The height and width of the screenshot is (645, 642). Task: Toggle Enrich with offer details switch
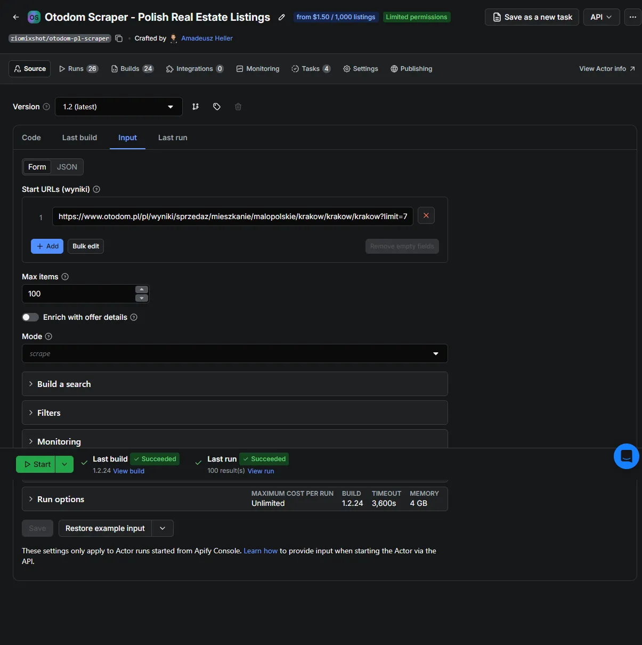30,317
